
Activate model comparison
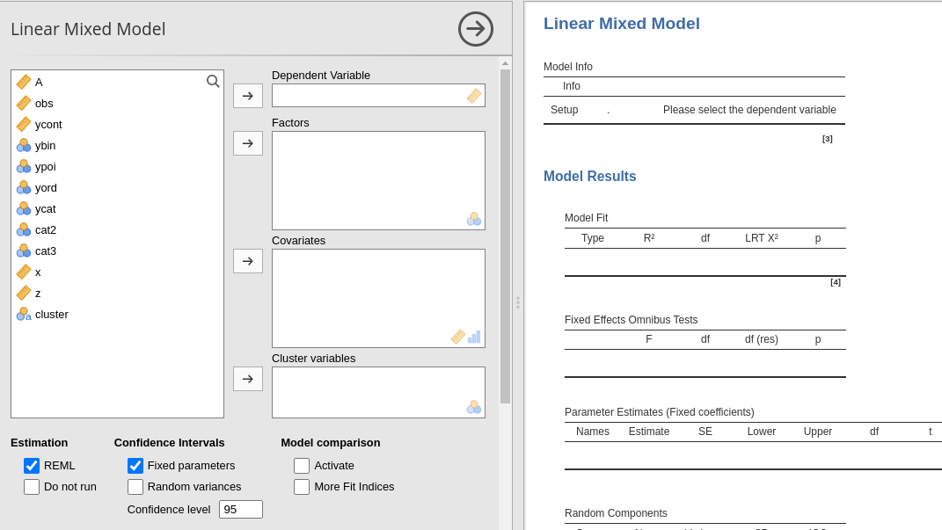301,466
